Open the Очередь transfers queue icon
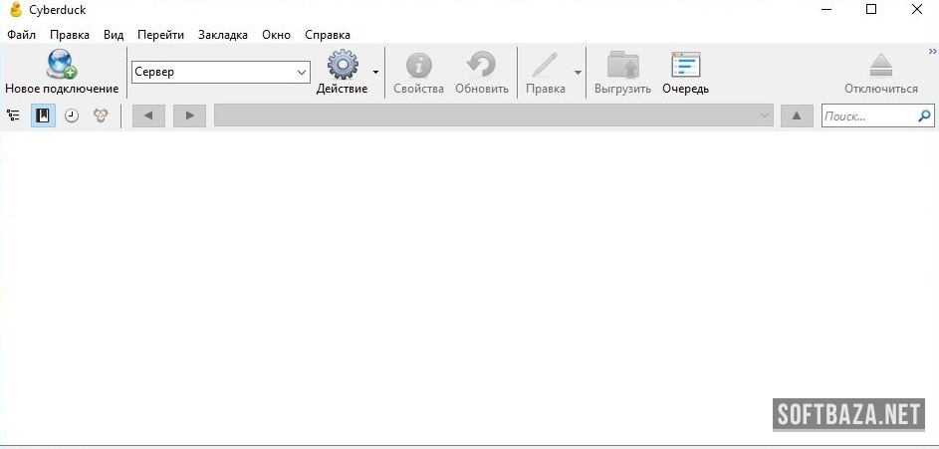939x449 pixels. pyautogui.click(x=685, y=66)
